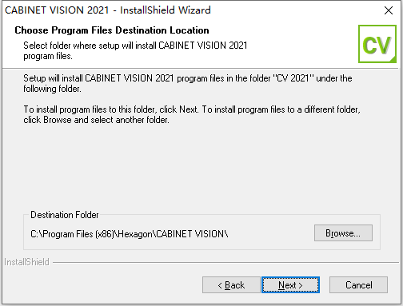The width and height of the screenshot is (403, 306).
Task: Close the InstallShield Wizard window
Action: point(389,10)
